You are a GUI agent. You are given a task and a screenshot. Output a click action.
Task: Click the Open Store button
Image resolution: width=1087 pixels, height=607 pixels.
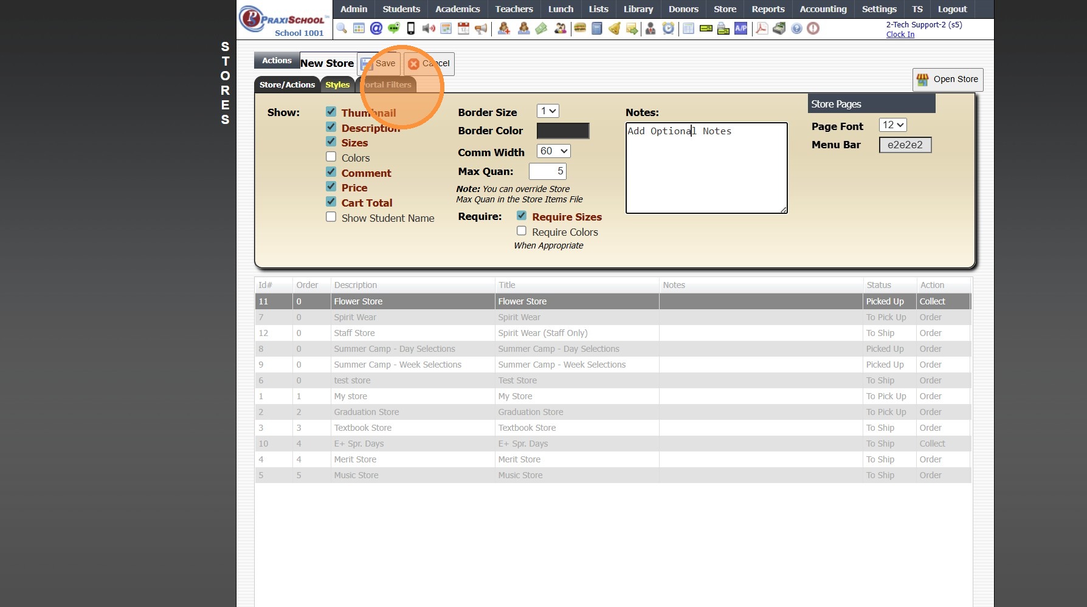(948, 80)
